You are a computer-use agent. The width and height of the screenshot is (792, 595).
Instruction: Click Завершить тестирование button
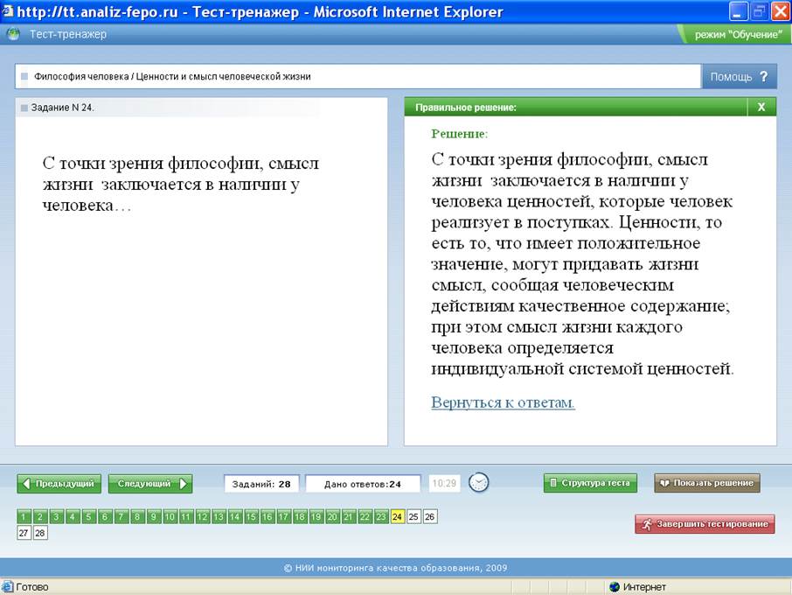pyautogui.click(x=705, y=524)
